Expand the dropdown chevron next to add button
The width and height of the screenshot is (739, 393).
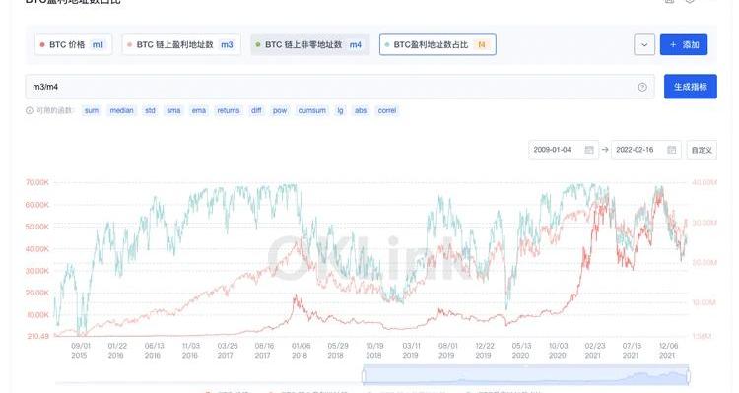pyautogui.click(x=644, y=44)
